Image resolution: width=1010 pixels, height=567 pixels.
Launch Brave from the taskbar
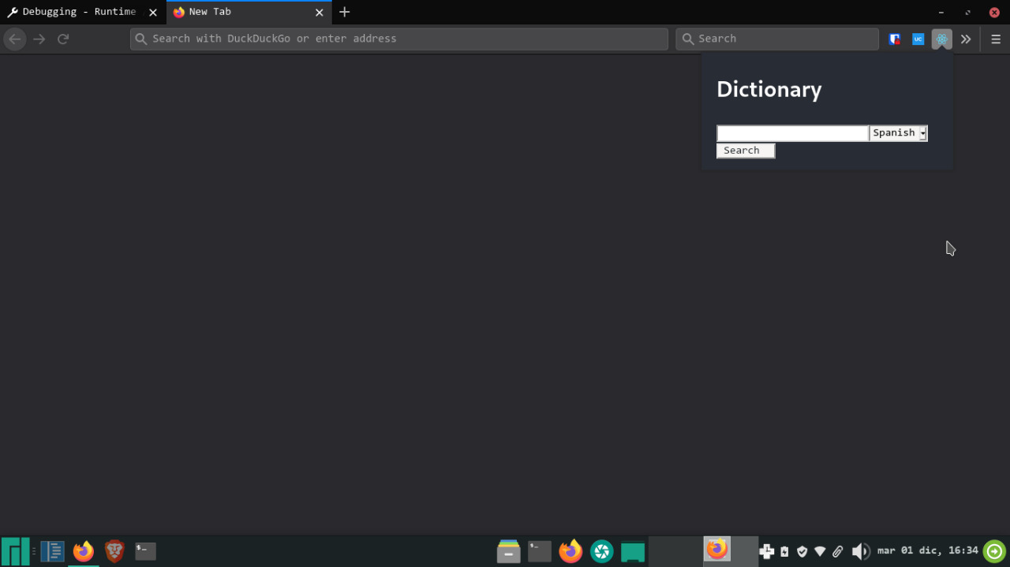[x=114, y=551]
